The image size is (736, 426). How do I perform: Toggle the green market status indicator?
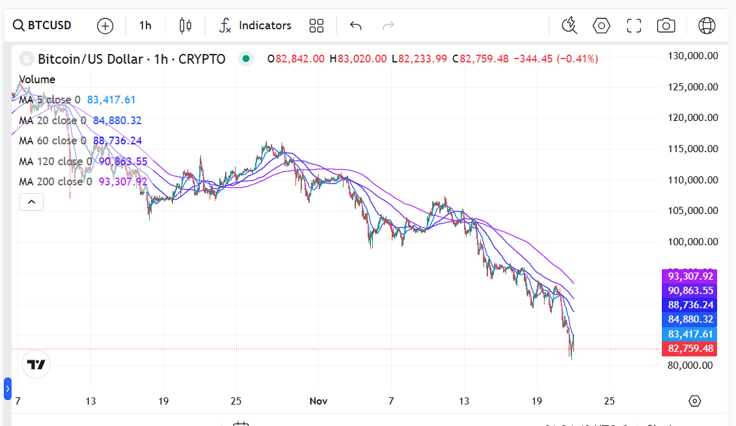tap(246, 59)
